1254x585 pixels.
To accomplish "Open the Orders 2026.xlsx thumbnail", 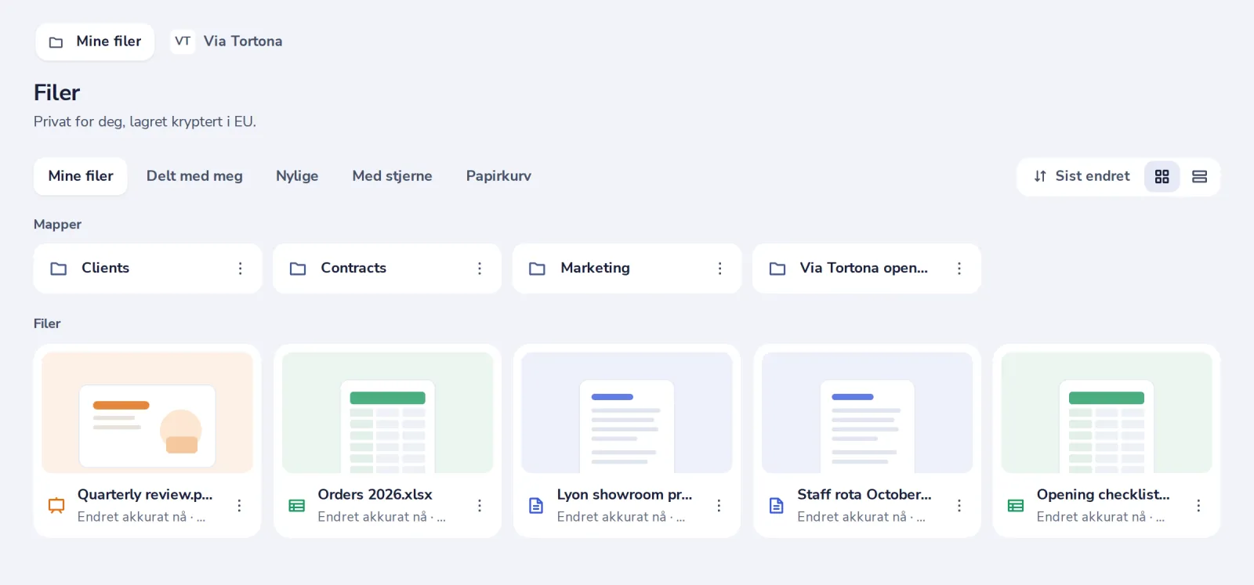I will (387, 413).
